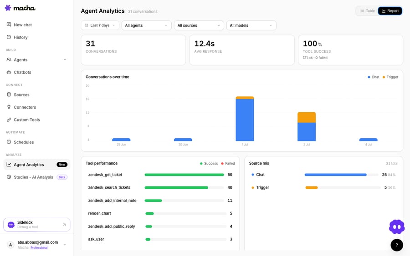Viewport: 410px width, 256px height.
Task: Open Sidekick via its arrow icon
Action: tap(64, 225)
